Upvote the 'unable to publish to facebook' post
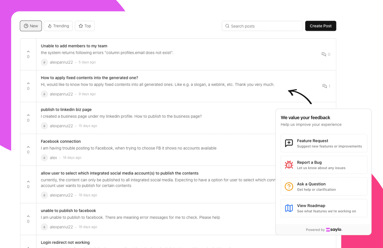The width and height of the screenshot is (383, 248). 28,217
